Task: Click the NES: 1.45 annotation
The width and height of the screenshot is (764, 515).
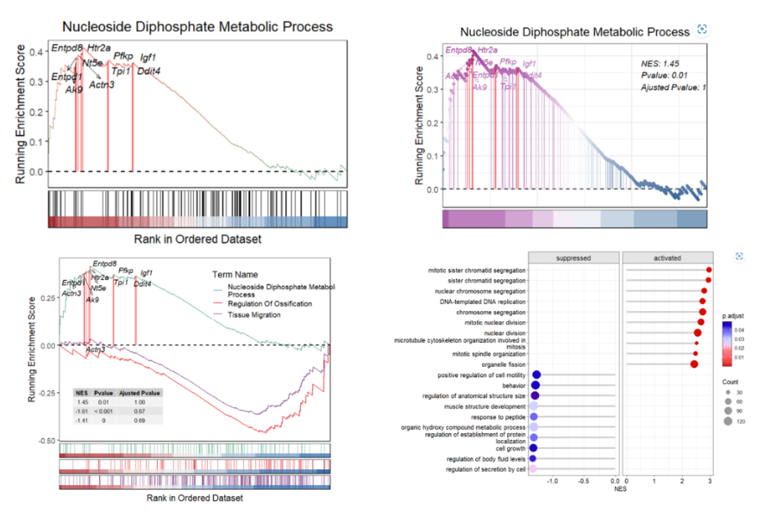Action: (660, 64)
